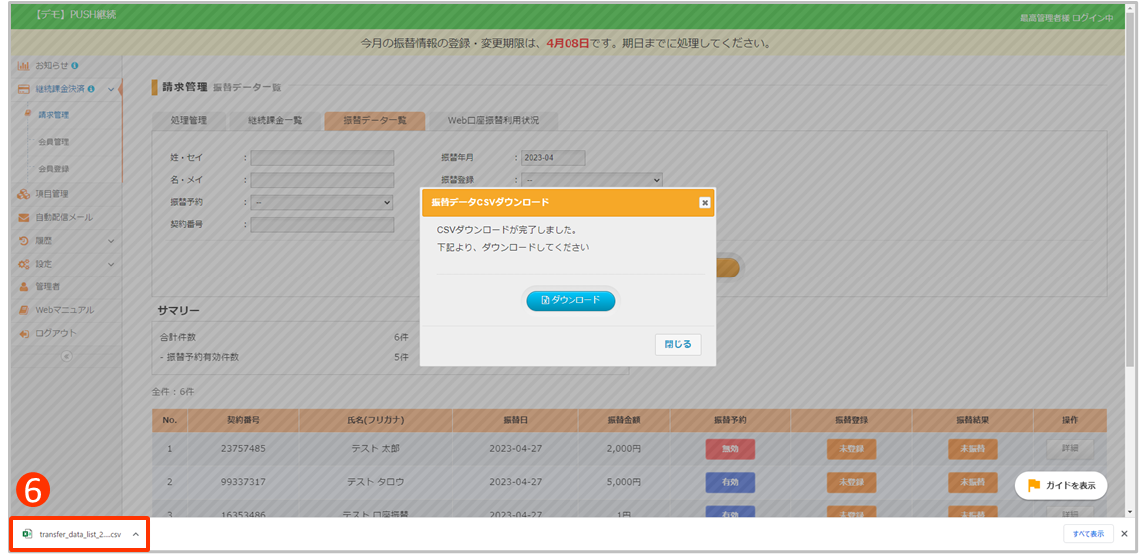This screenshot has width=1139, height=554.
Task: Expand the 設定 sidebar menu
Action: (111, 264)
